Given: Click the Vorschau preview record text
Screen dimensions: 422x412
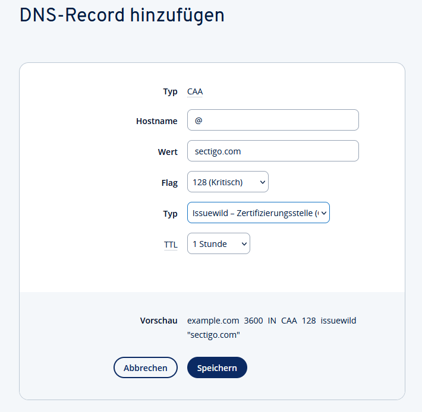Looking at the screenshot, I should click(272, 328).
